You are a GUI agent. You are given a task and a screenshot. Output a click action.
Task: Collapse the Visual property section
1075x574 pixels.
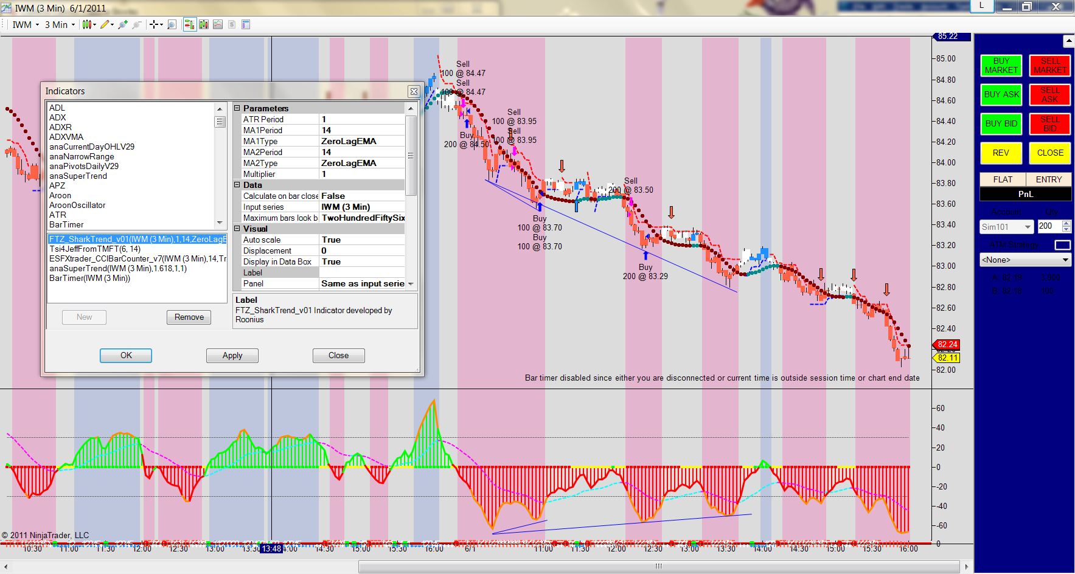(237, 229)
